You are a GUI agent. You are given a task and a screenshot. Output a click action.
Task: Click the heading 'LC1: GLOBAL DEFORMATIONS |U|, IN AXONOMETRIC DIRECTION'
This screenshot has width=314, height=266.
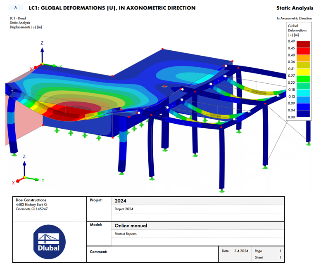pos(112,8)
